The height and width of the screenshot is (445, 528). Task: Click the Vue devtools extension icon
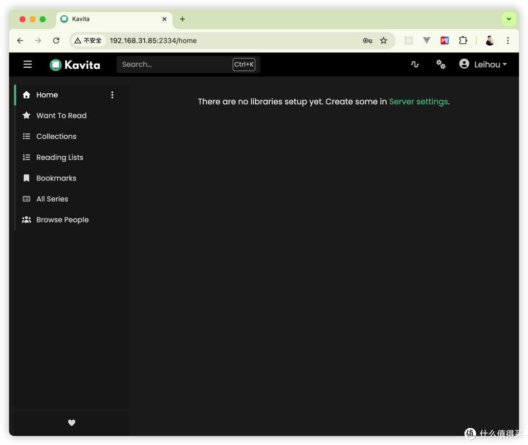(427, 40)
